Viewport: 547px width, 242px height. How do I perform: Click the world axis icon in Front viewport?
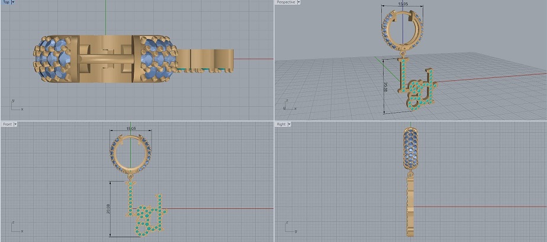pyautogui.click(x=14, y=227)
